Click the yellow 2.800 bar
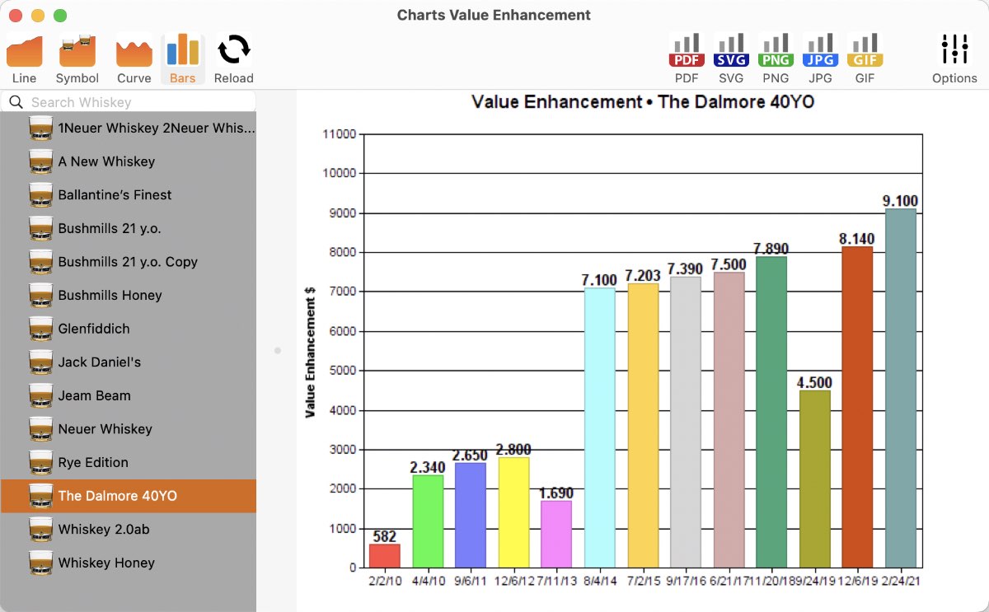989x612 pixels. (513, 512)
